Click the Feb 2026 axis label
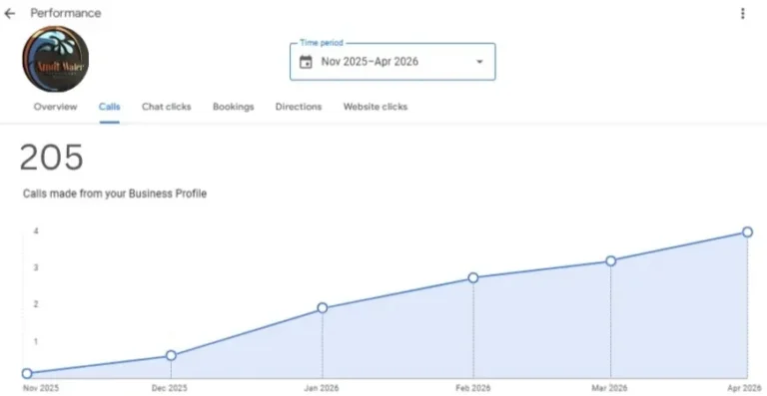This screenshot has height=396, width=767. tap(472, 389)
